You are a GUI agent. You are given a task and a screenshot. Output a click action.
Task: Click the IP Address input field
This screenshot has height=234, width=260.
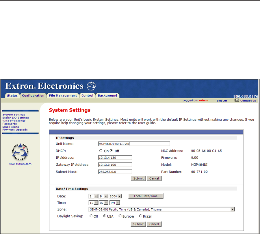pos(115,158)
